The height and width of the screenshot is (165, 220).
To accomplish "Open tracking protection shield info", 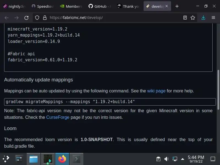I will [x=37, y=18].
